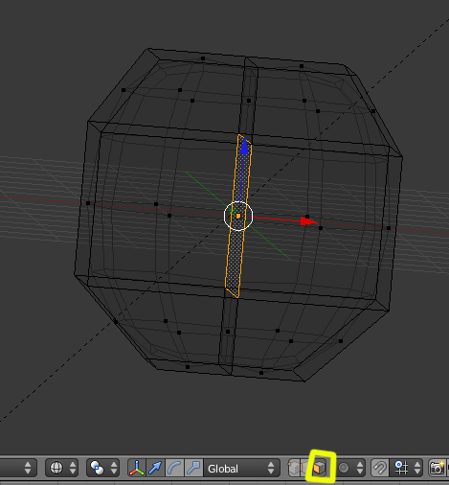
Task: Toggle the 3D manipulator axis widget
Action: [x=137, y=468]
